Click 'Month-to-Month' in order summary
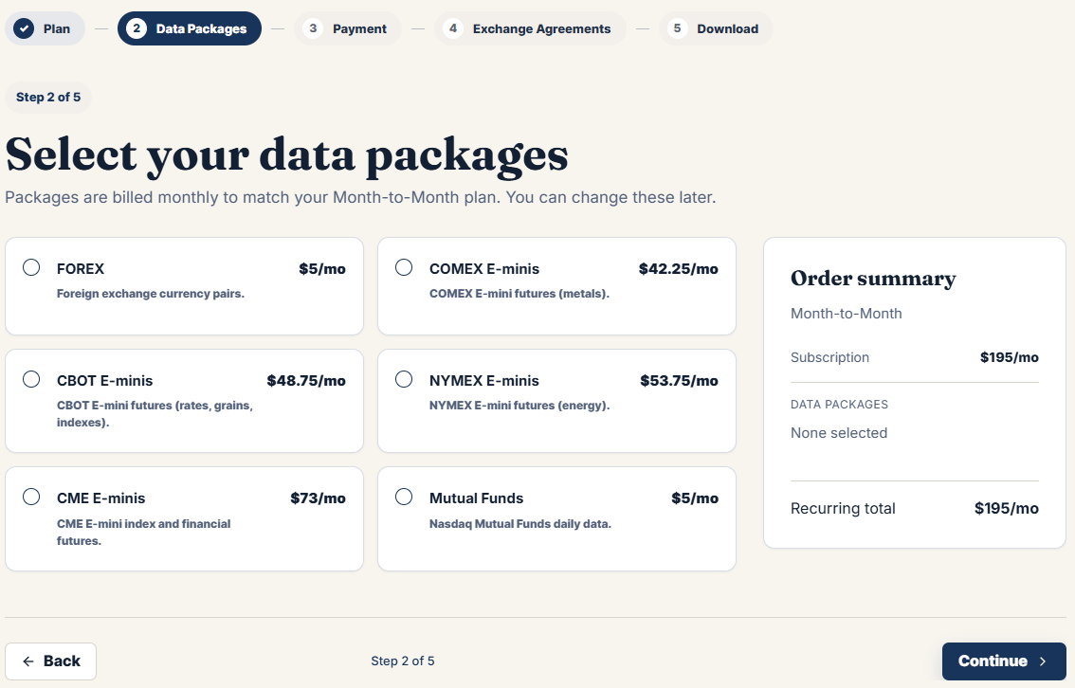1075x688 pixels. (846, 313)
